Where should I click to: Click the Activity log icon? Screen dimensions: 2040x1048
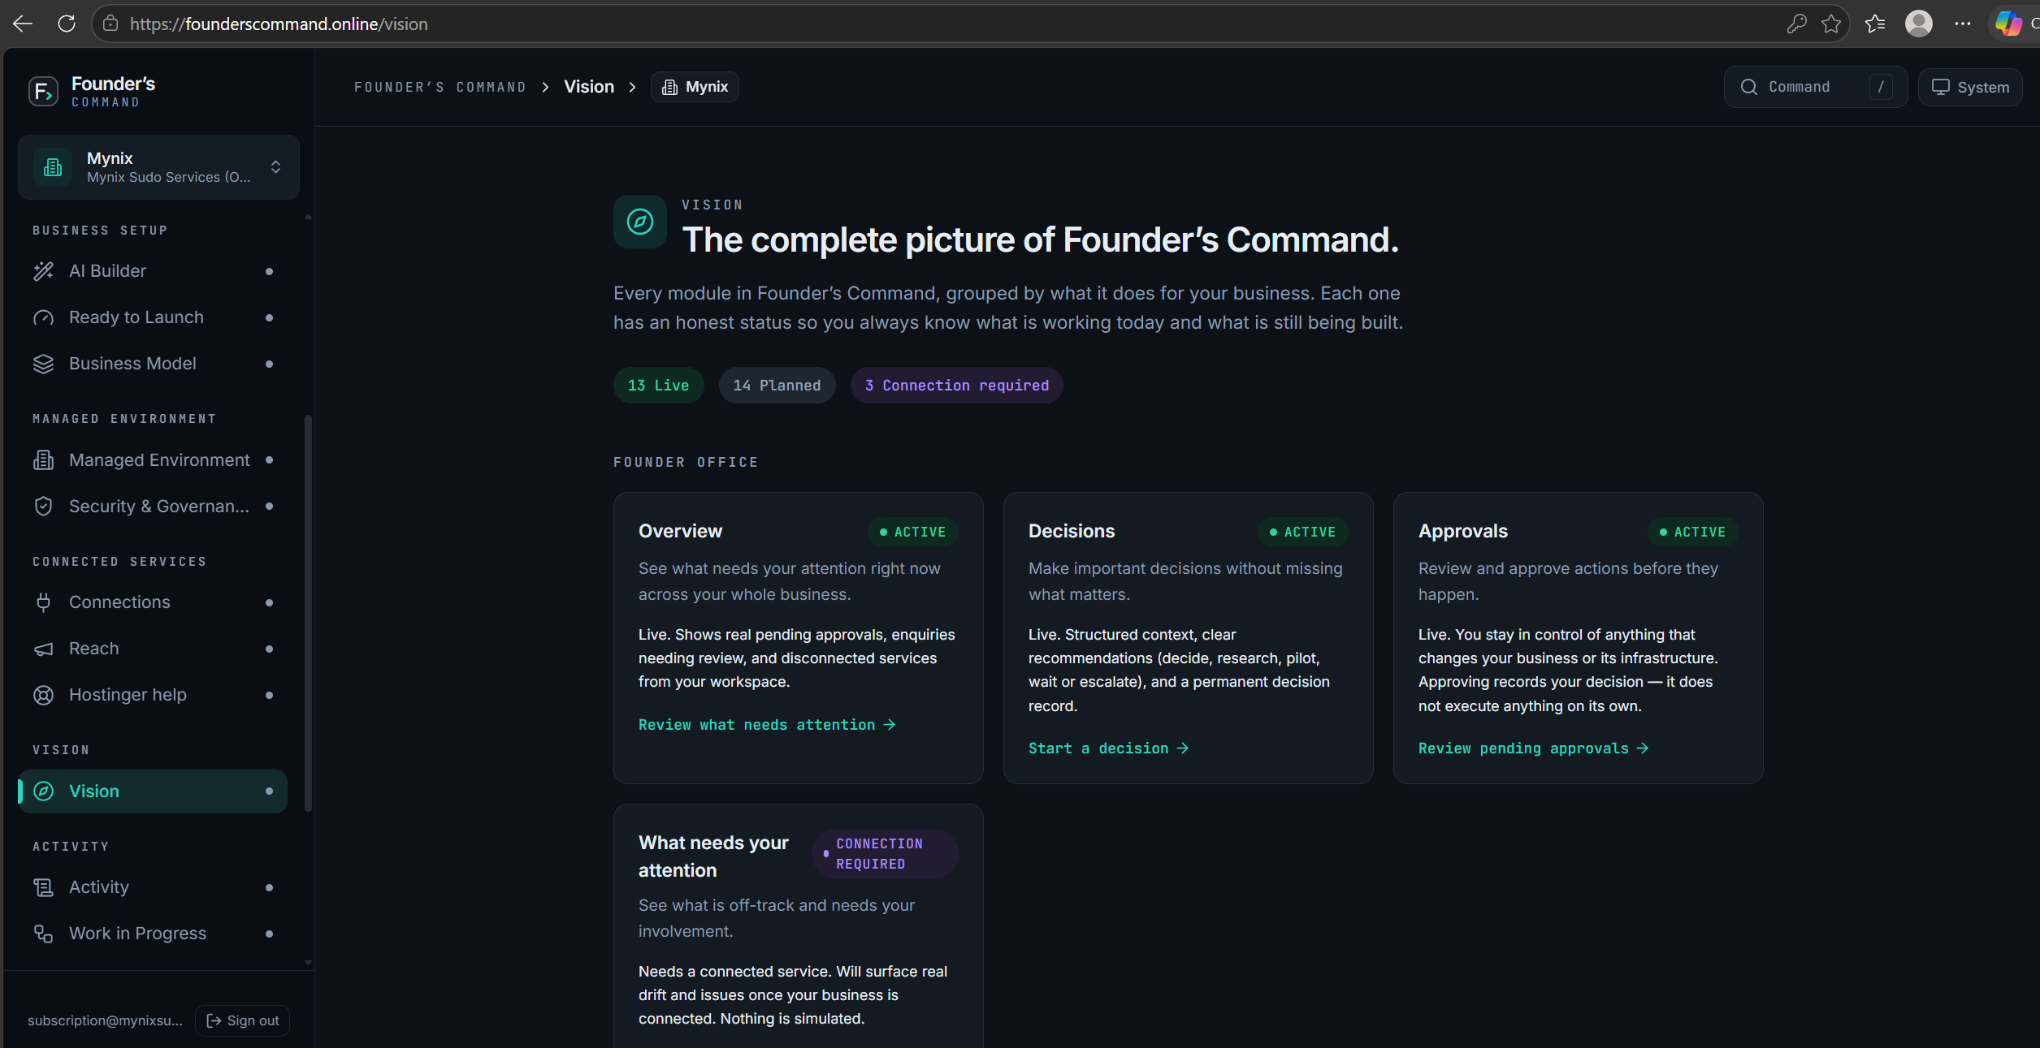click(43, 887)
